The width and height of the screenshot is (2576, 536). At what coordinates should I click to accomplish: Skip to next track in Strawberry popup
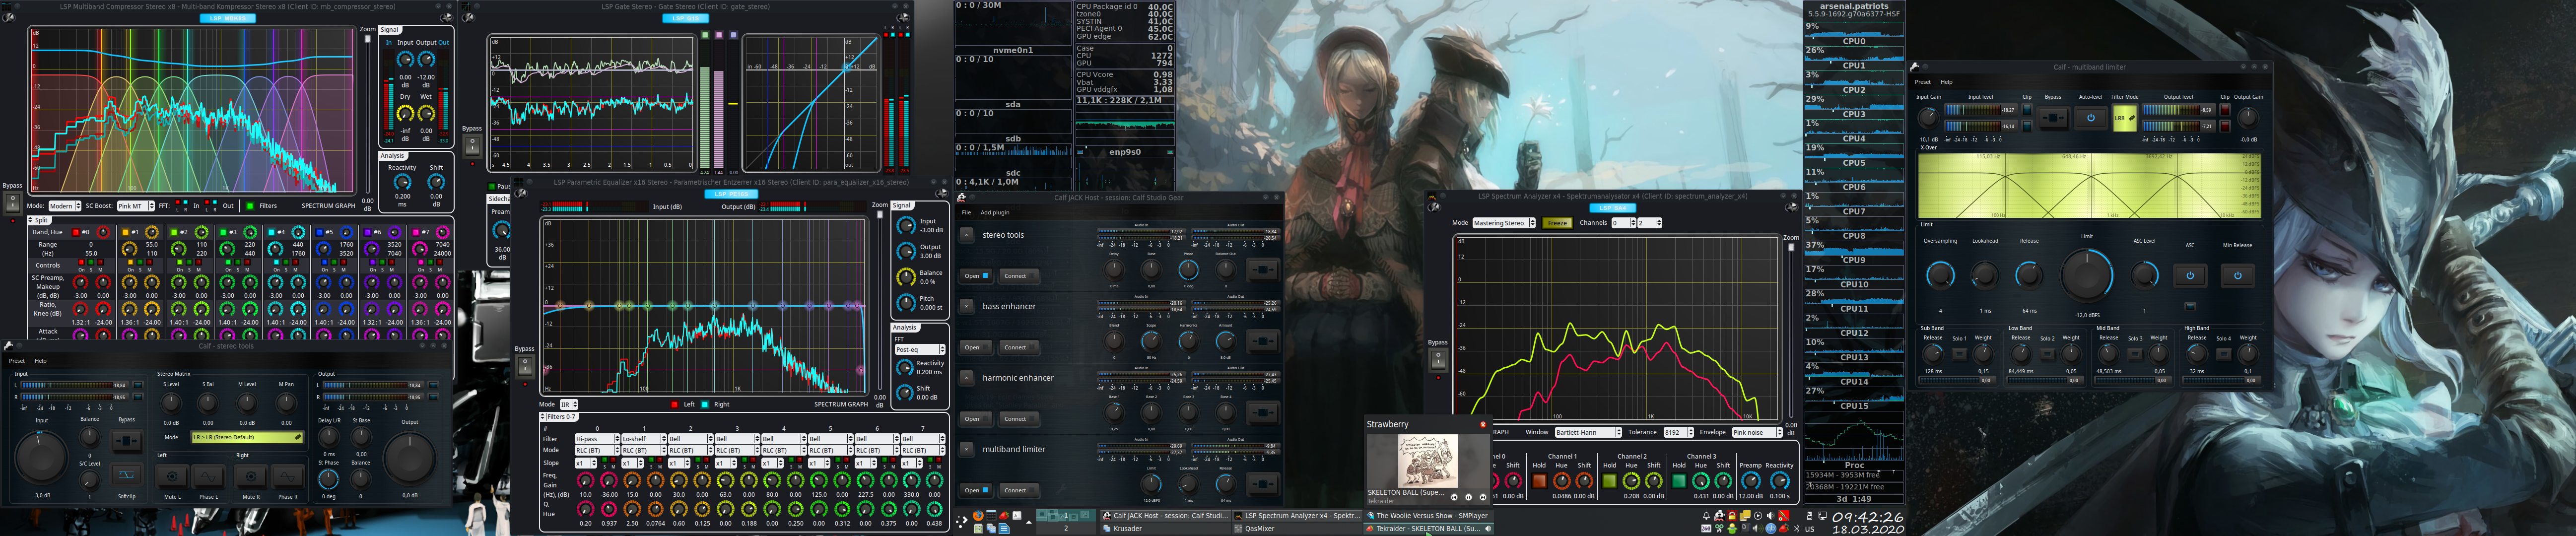[1483, 497]
